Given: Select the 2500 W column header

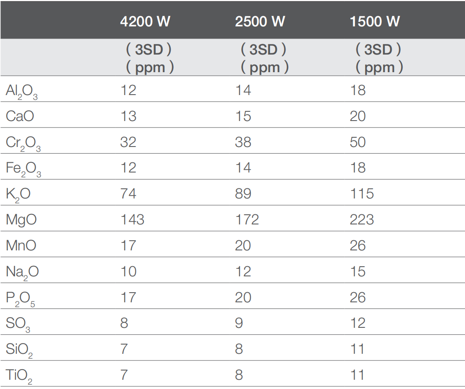Looking at the screenshot, I should click(x=260, y=22).
